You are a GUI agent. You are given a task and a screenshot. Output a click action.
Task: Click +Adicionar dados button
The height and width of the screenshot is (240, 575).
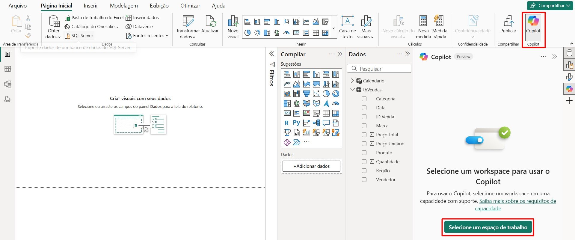(311, 166)
